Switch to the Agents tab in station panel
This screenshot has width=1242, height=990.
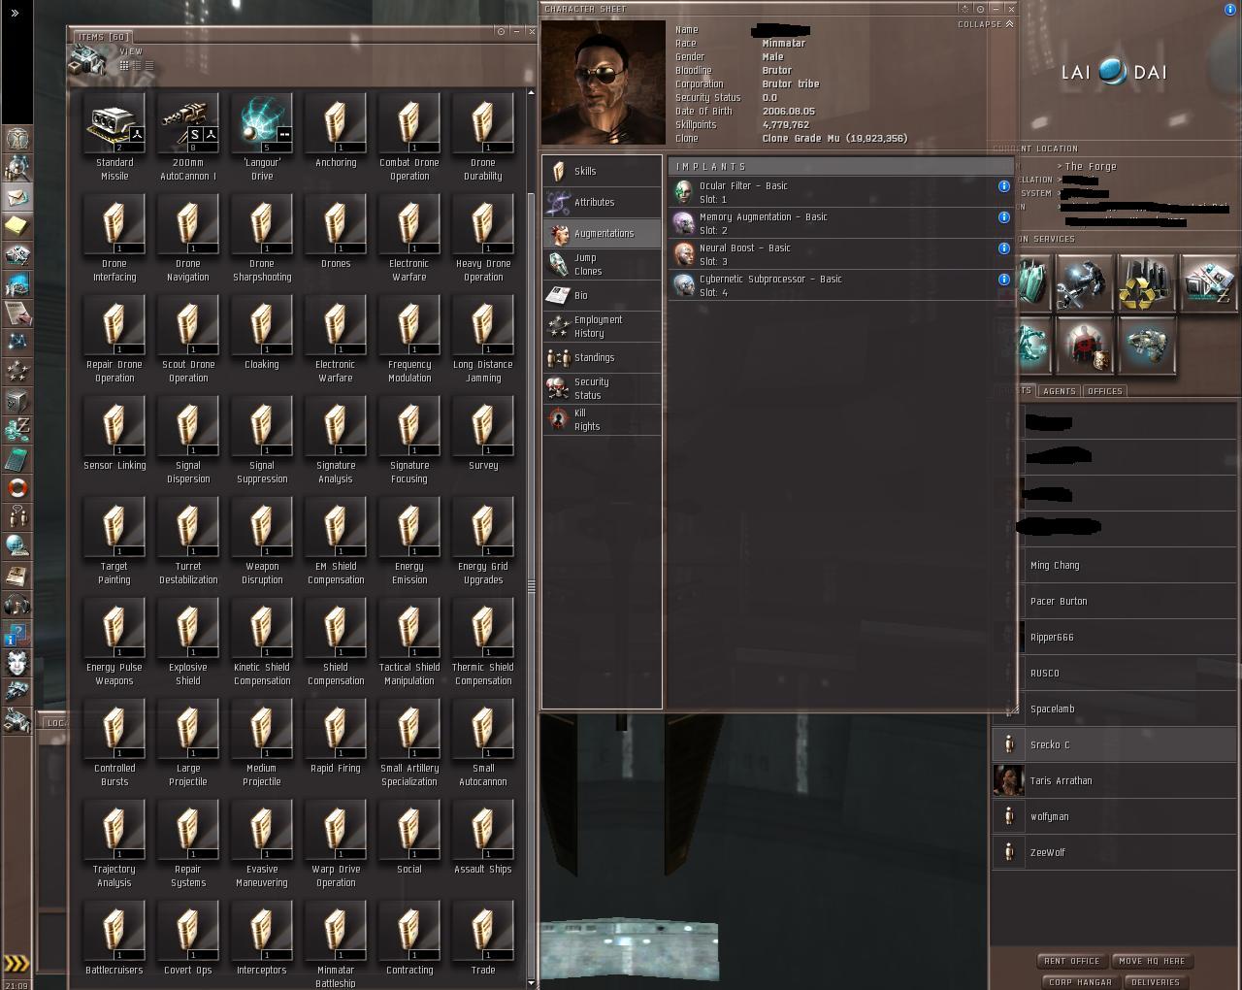[1059, 391]
